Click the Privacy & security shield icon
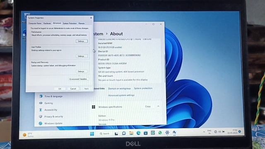This screenshot has width=265, height=149. (x=41, y=117)
